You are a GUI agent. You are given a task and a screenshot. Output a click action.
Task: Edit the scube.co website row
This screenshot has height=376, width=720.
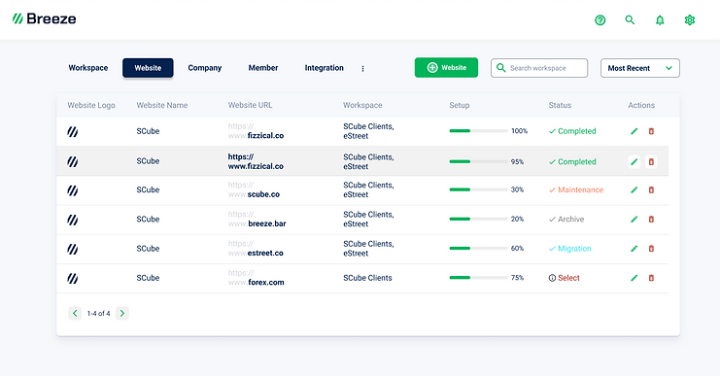point(634,189)
